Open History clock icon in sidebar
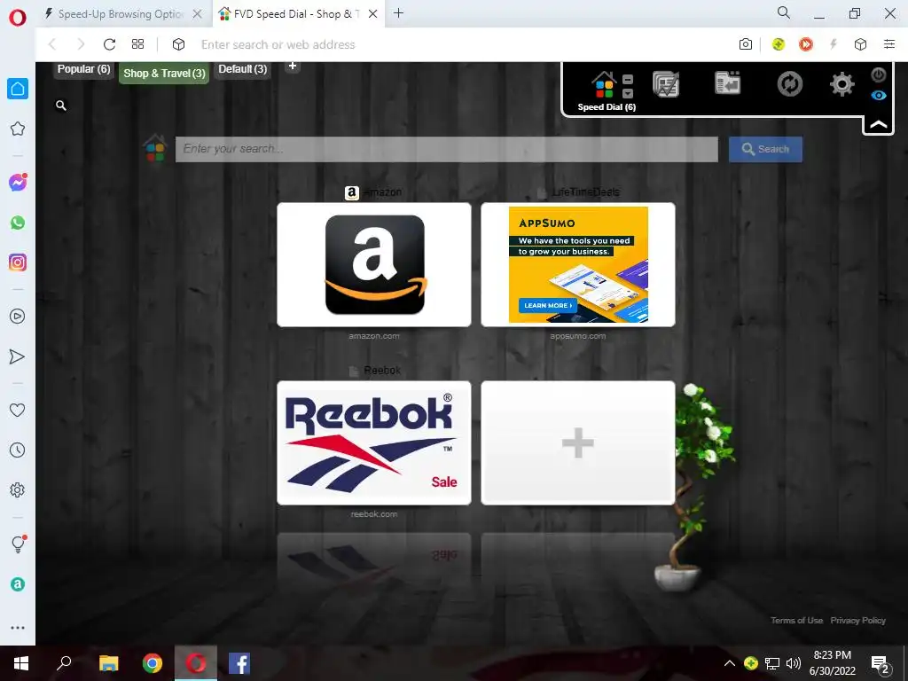Viewport: 908px width, 681px height. point(18,450)
